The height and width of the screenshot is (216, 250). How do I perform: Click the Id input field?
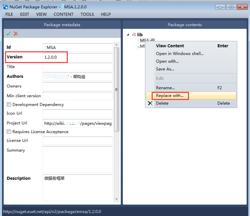pyautogui.click(x=78, y=48)
